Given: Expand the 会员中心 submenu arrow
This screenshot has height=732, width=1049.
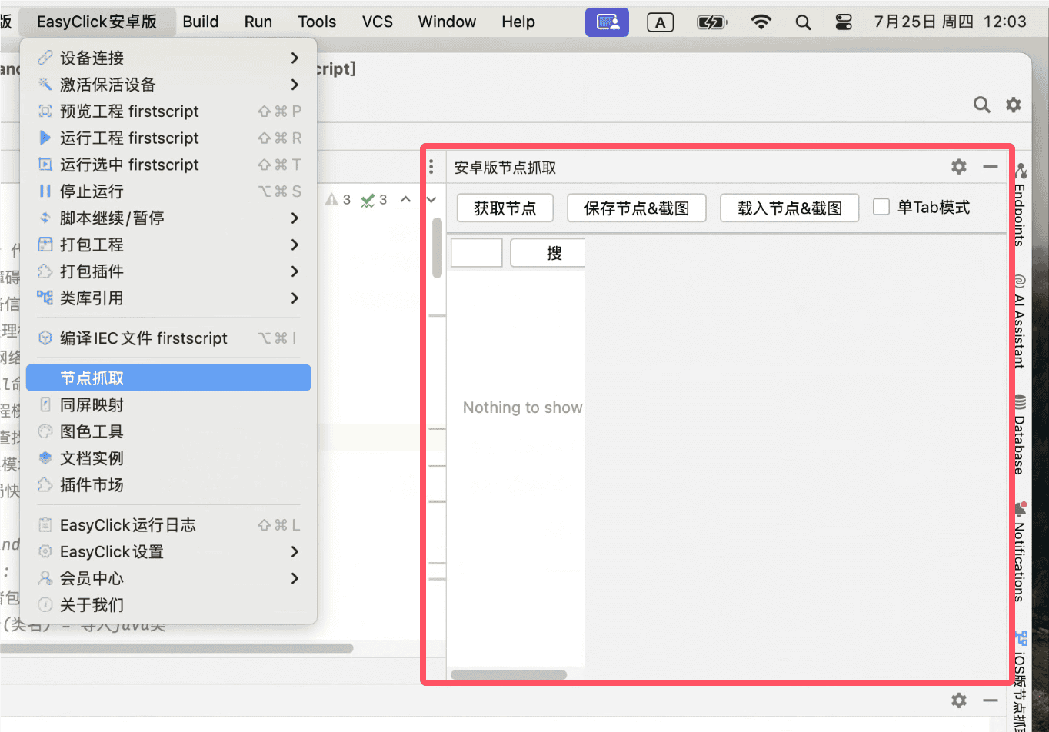Looking at the screenshot, I should click(x=295, y=578).
